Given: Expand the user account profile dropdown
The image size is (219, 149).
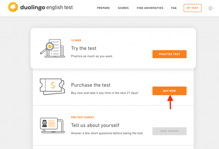Looking at the screenshot, I should (x=211, y=8).
